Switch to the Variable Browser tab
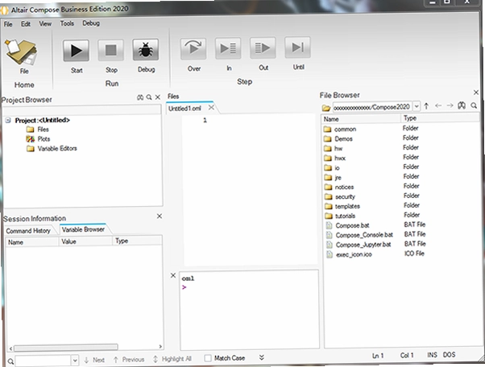 click(x=83, y=229)
